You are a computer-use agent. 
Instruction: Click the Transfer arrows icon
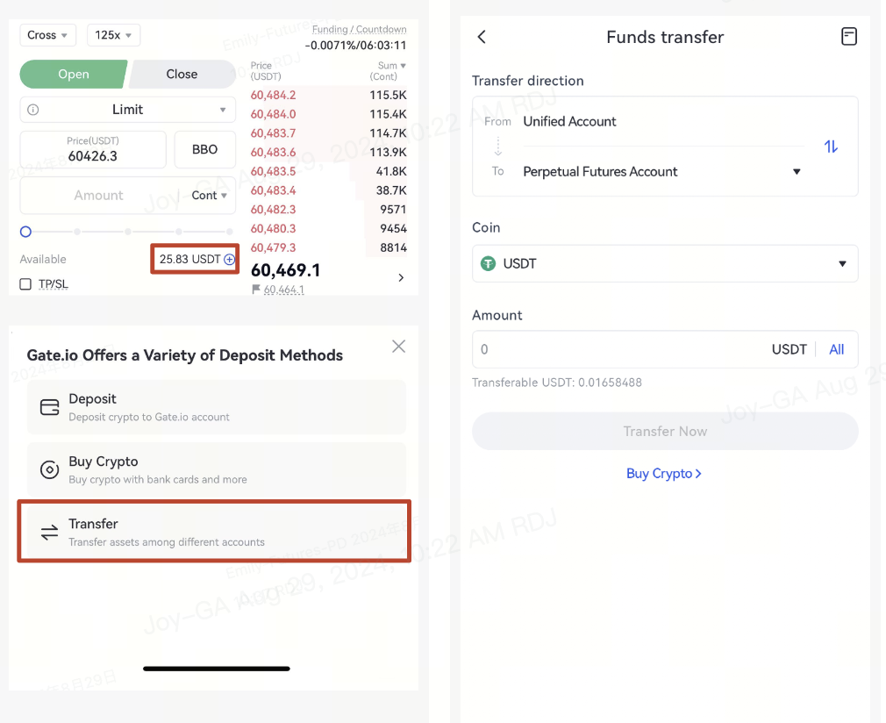pyautogui.click(x=50, y=532)
